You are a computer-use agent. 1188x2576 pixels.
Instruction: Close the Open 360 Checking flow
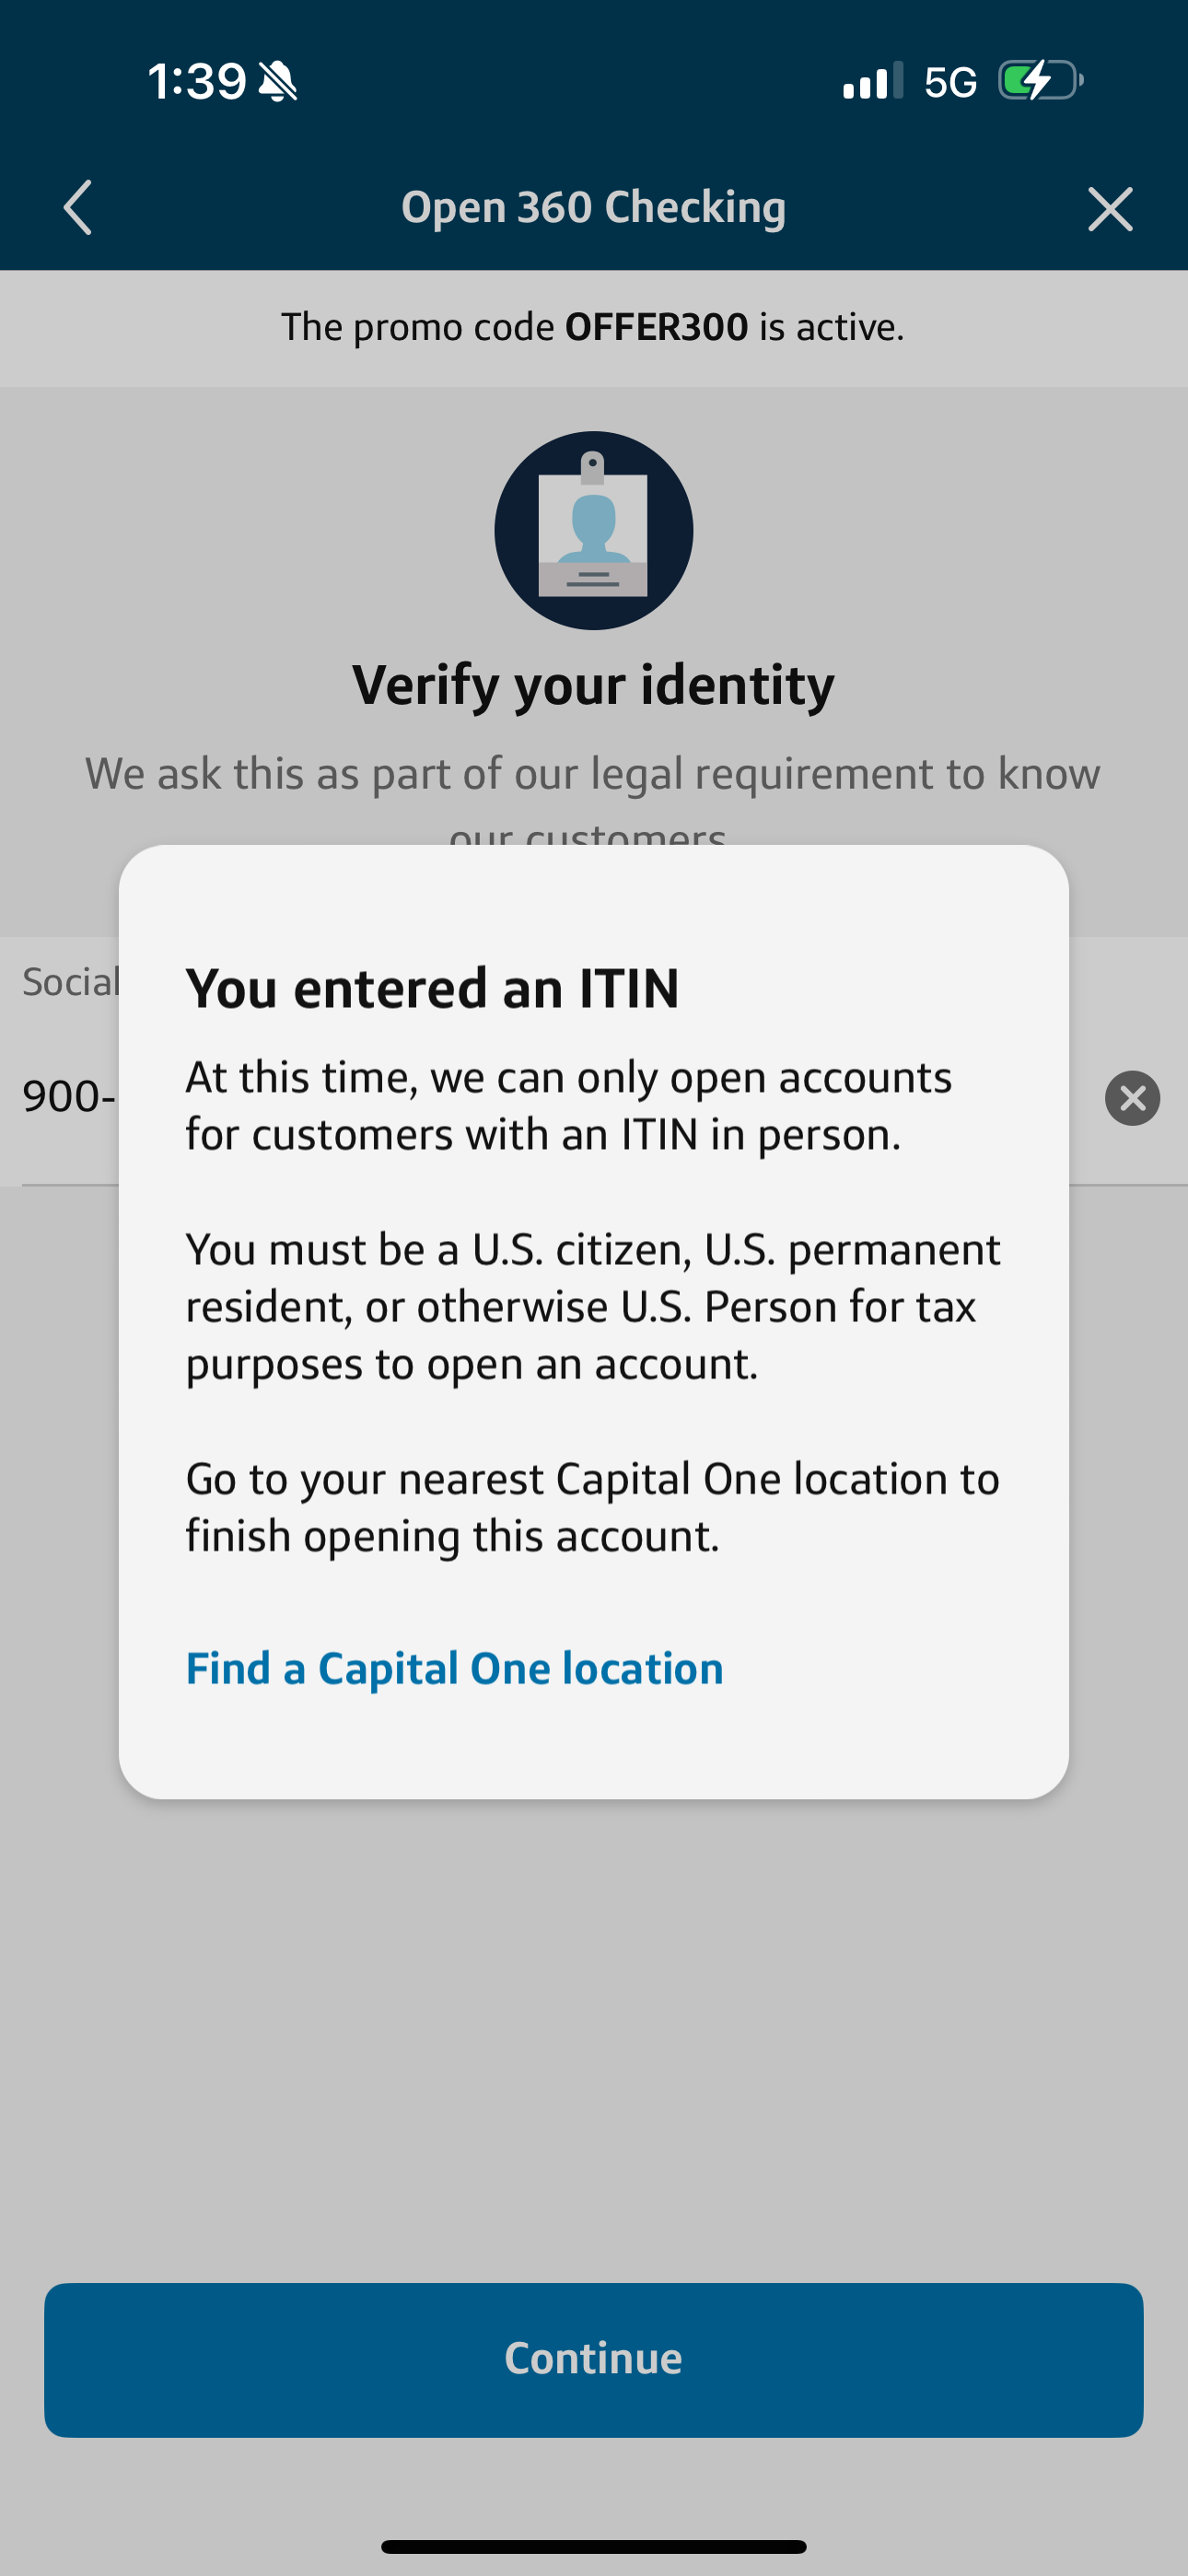(x=1110, y=209)
